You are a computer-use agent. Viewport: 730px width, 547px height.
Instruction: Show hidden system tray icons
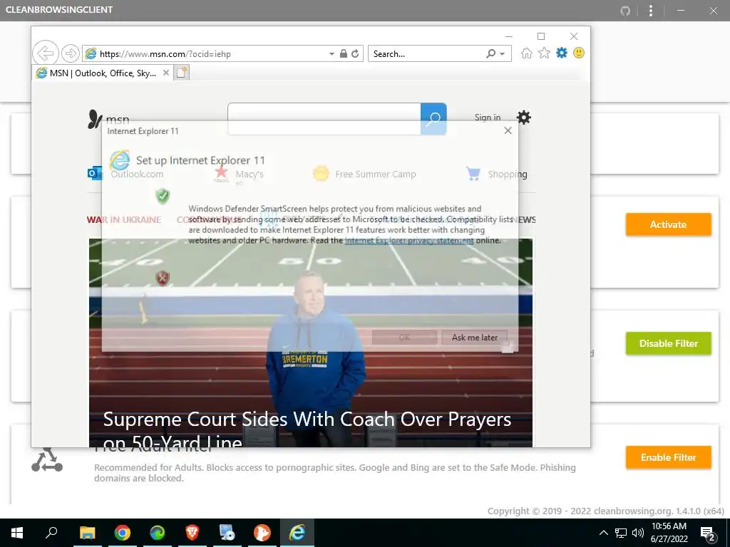click(603, 533)
